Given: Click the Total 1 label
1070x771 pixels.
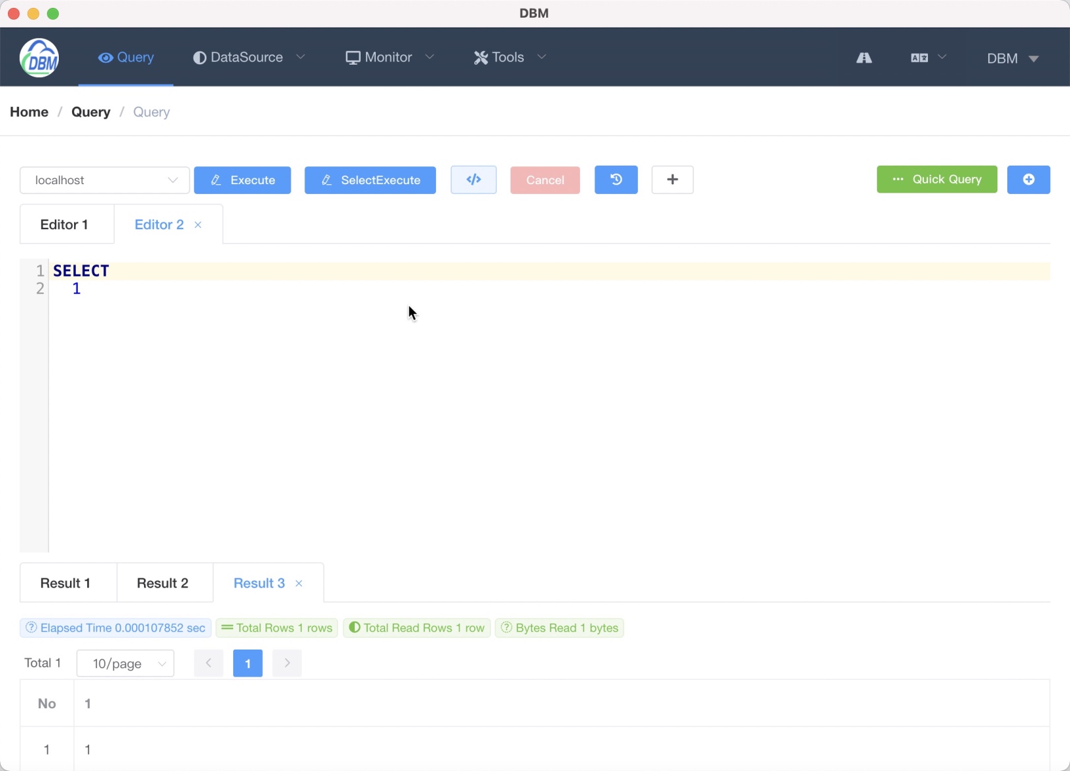Looking at the screenshot, I should 43,663.
